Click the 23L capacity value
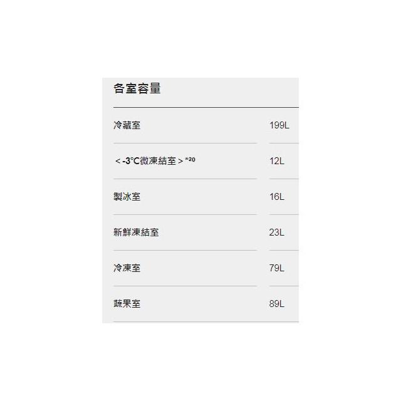Viewport: 401px width, 401px height. point(277,232)
